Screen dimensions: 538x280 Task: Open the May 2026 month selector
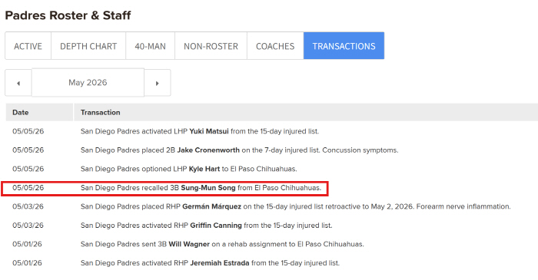click(88, 83)
